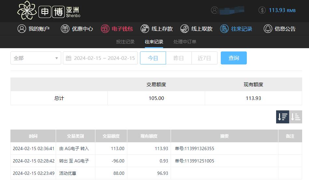Viewport: 309px width, 182px height.
Task: Click the 由 AG电子 转入 entry
Action: pos(74,148)
